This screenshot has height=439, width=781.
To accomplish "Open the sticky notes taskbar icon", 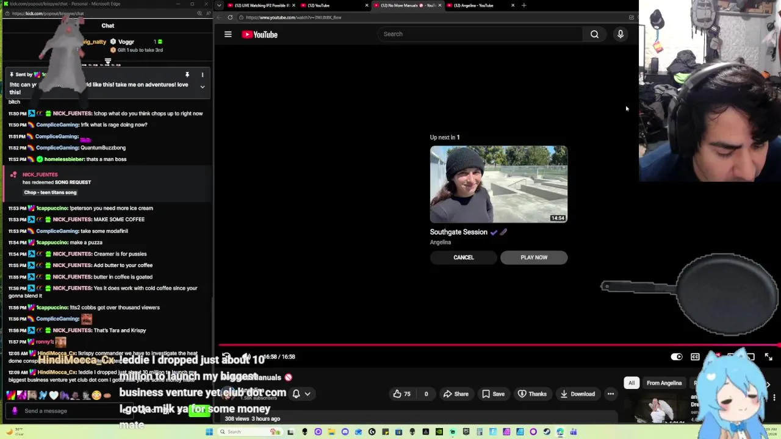I will 386,432.
